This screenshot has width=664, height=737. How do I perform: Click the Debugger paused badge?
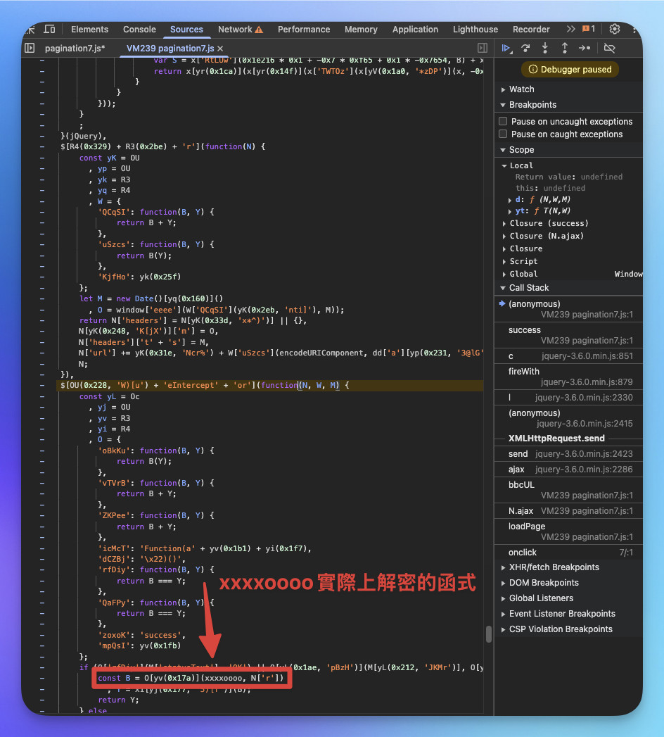[570, 70]
